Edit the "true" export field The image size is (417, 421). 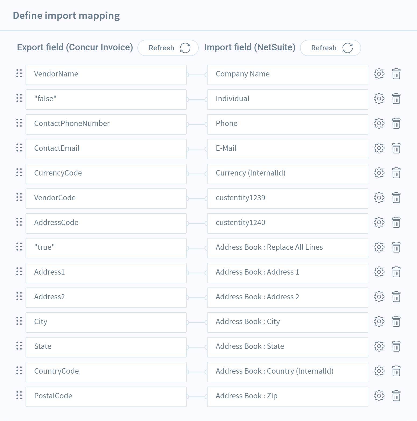point(106,248)
